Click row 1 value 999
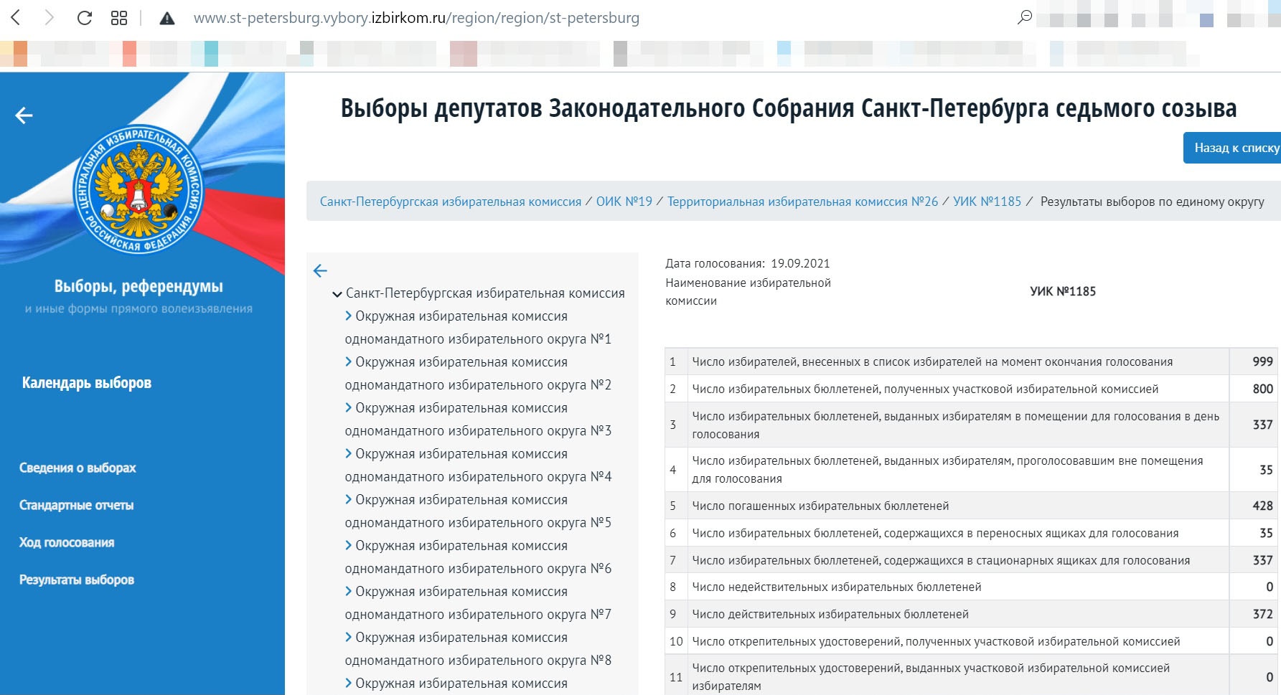 (1262, 361)
